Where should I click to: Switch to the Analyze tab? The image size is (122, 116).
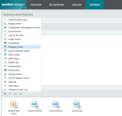click(77, 5)
